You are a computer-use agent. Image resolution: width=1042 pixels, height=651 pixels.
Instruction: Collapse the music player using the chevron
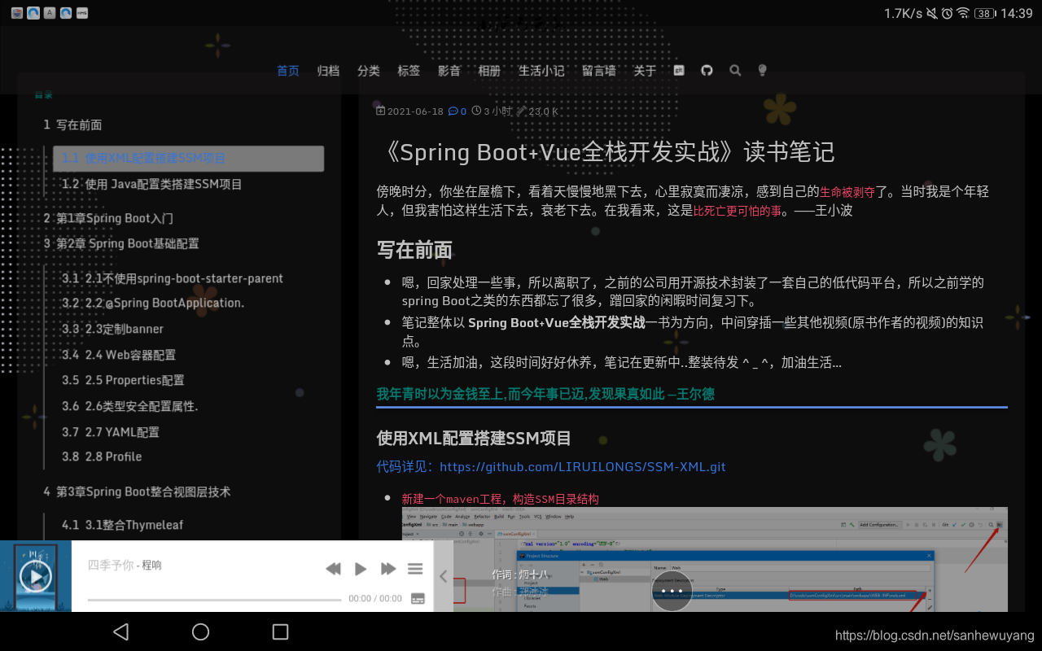pos(442,575)
